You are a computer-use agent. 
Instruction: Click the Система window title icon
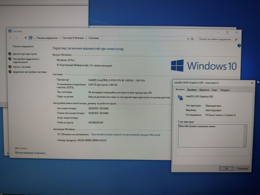10,31
